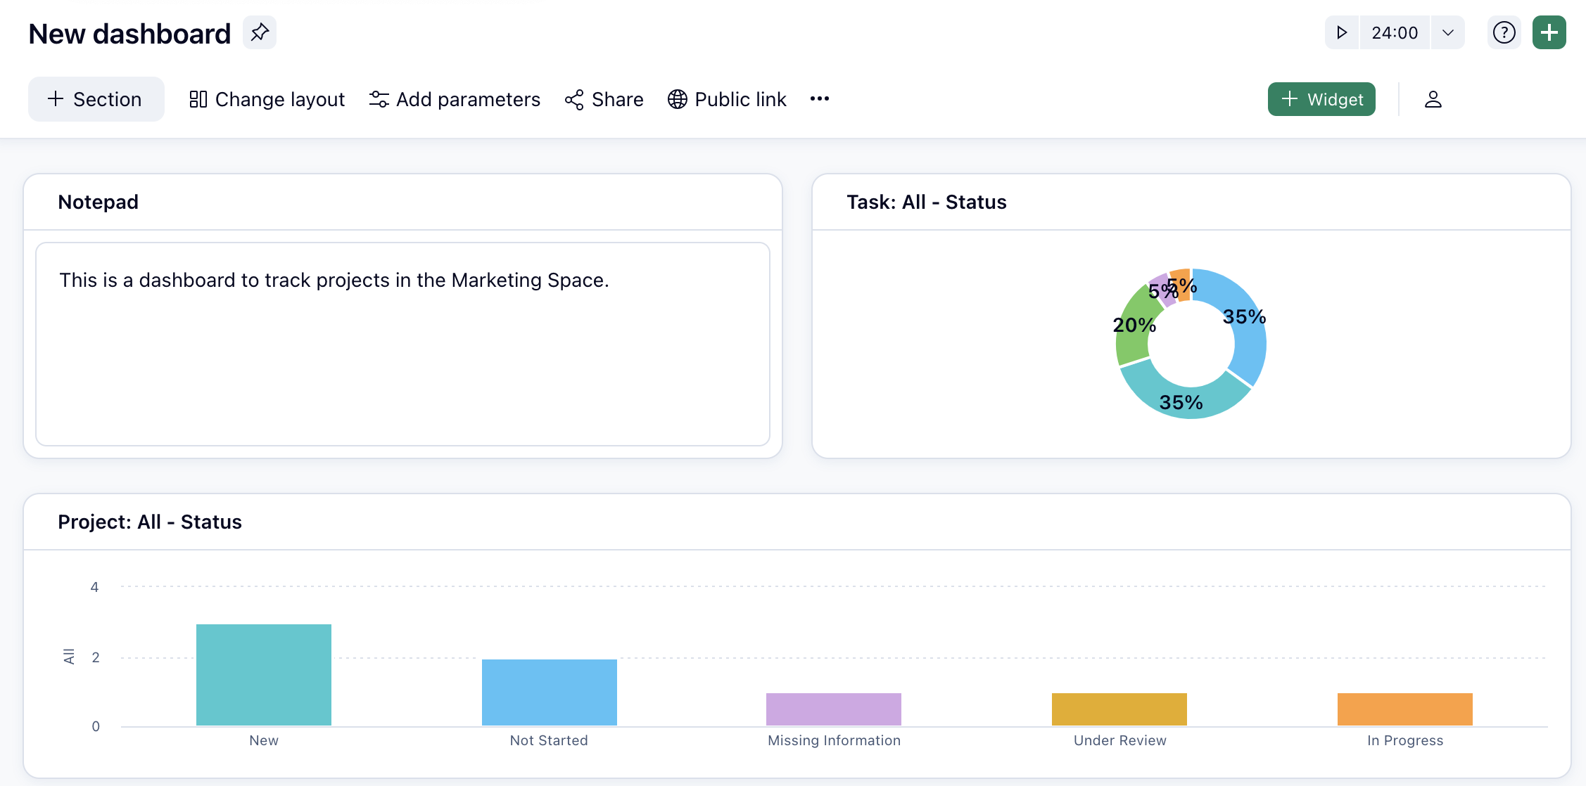Click the Task: All - Status widget title
Viewport: 1586px width, 786px height.
click(926, 202)
